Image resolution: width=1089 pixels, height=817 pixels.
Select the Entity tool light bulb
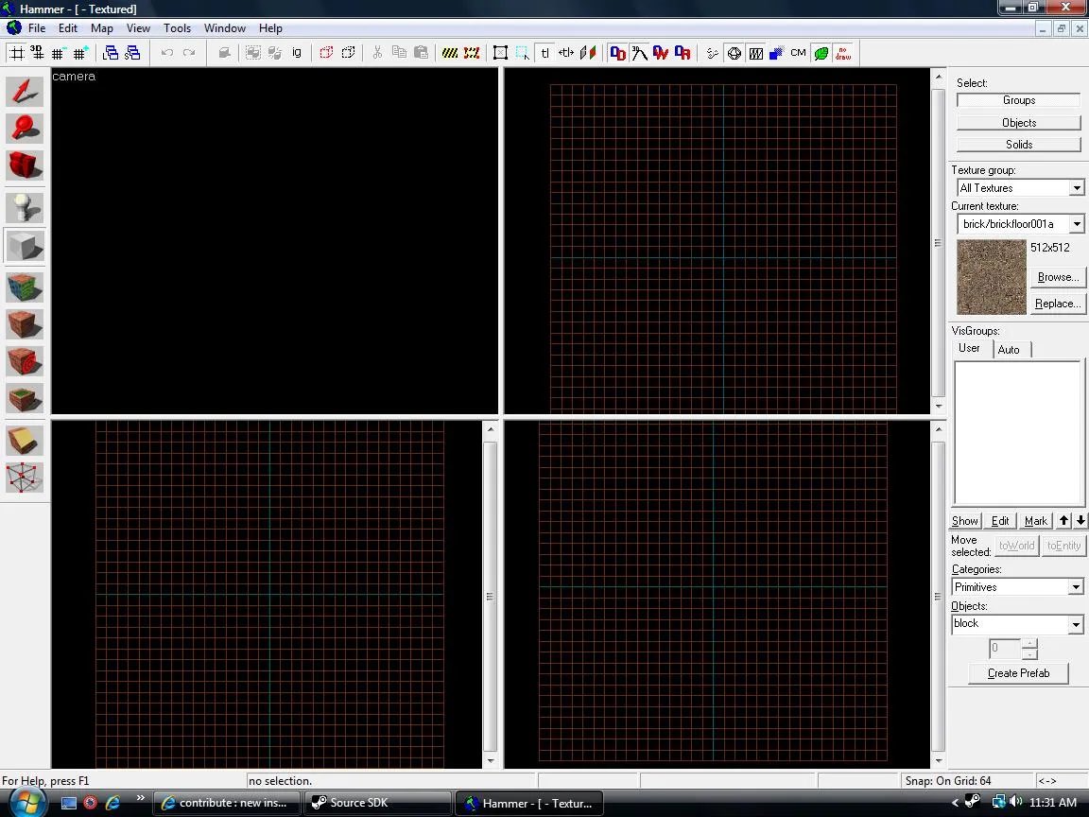click(x=25, y=207)
